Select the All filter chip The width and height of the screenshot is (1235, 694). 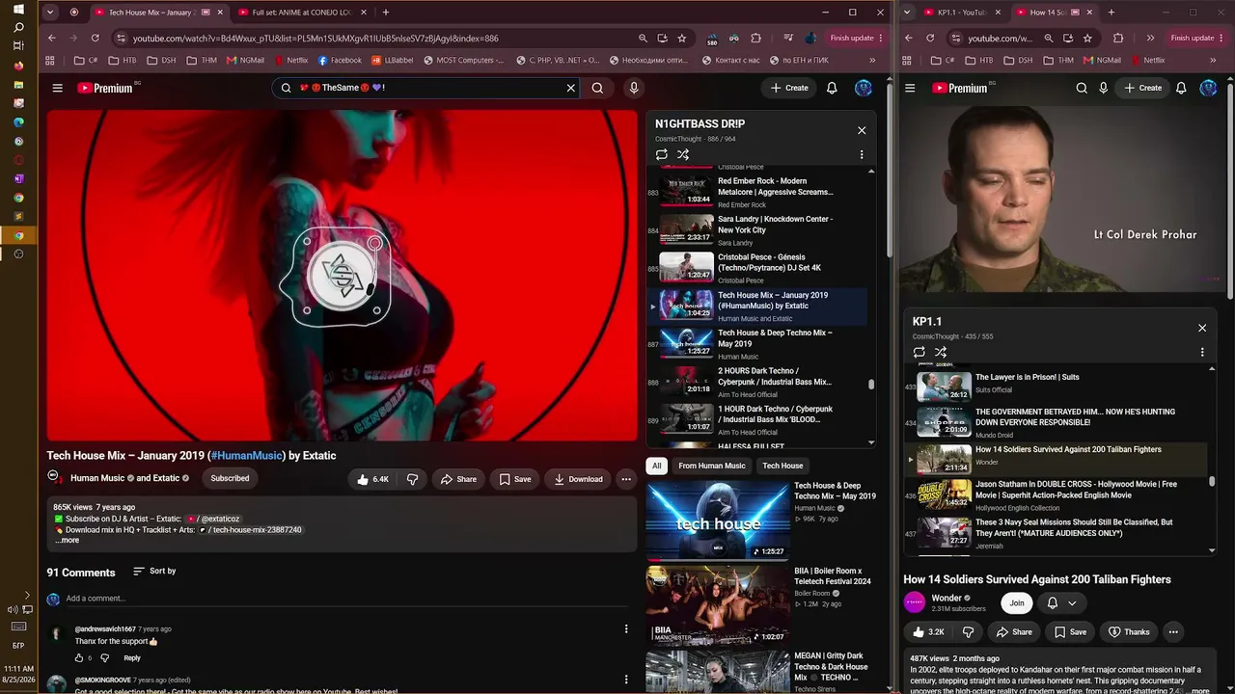tap(657, 466)
